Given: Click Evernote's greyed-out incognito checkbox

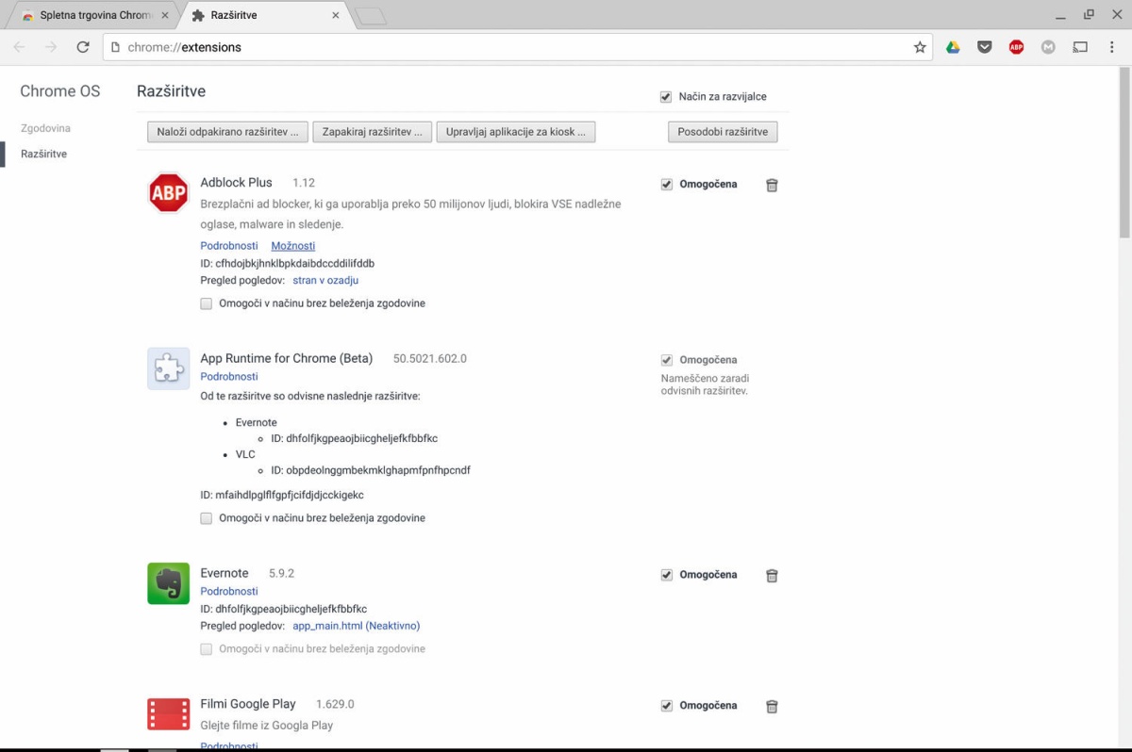Looking at the screenshot, I should pos(207,649).
